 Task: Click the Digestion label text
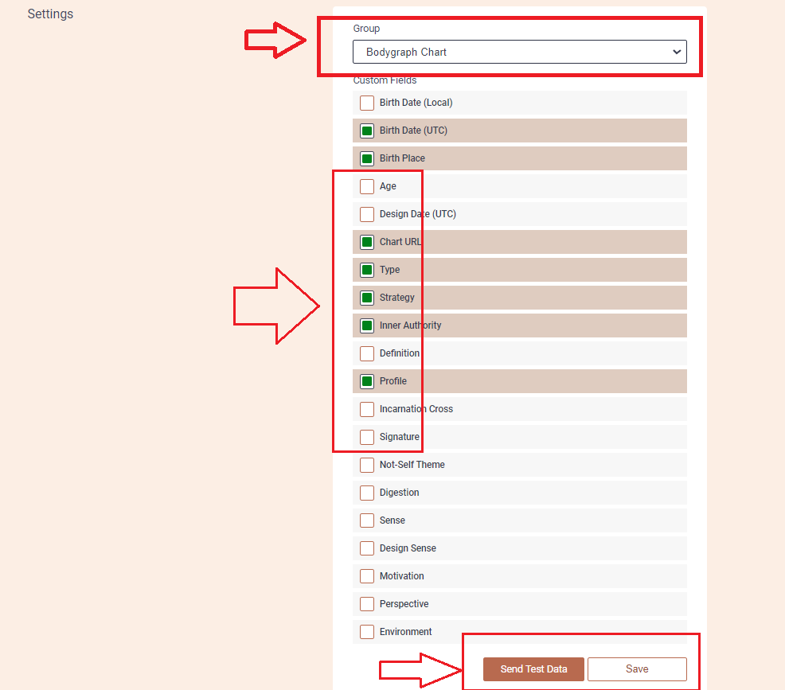pos(400,493)
